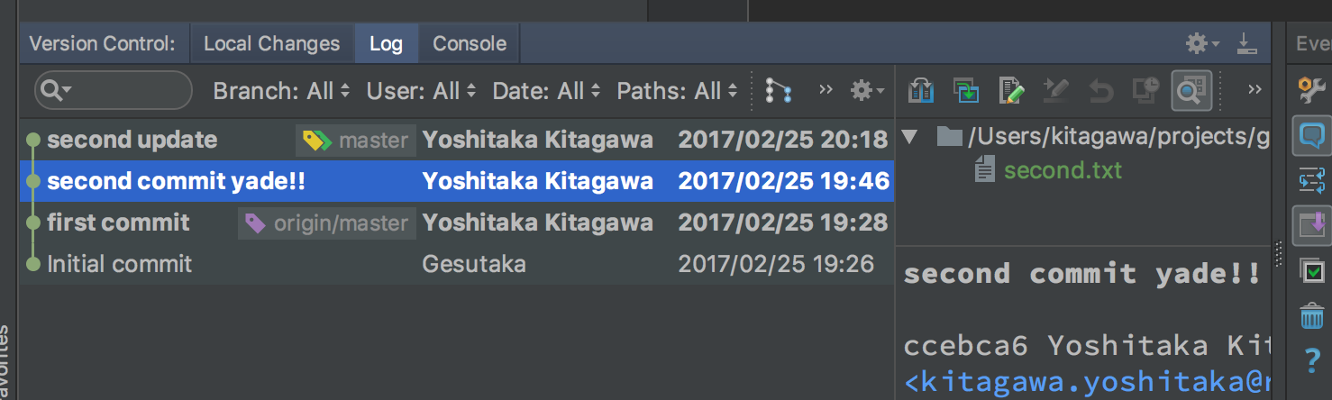Open the Branch: All filter dropdown

[x=281, y=90]
